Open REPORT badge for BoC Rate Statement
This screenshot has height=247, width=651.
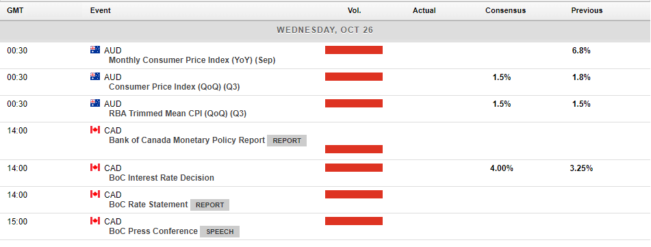click(x=209, y=205)
